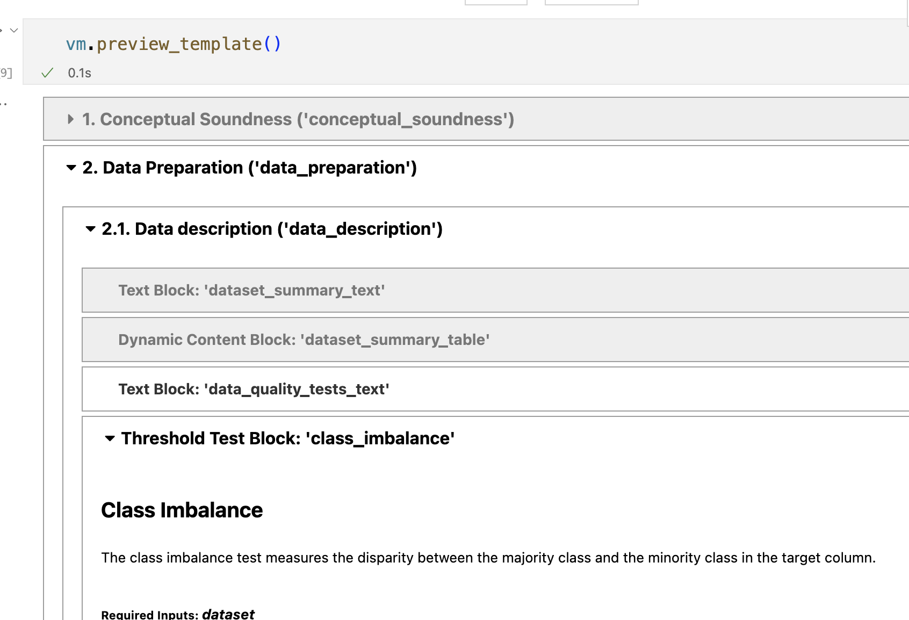Click the leftmost button above the notebook cell
Screen dimensions: 909x620
tap(495, 2)
